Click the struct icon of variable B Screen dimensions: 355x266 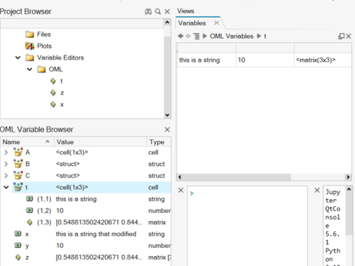click(17, 164)
